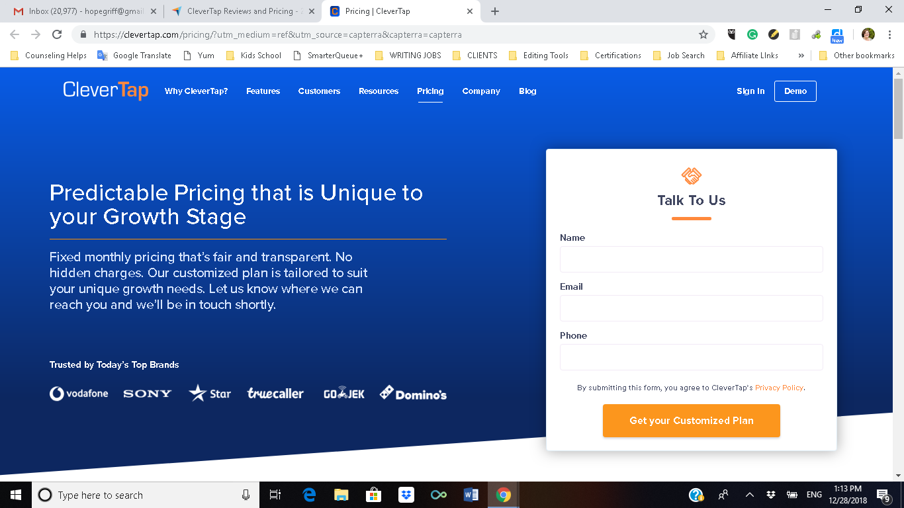Screen dimensions: 904x508
Task: Click the Demo button
Action: pos(795,91)
